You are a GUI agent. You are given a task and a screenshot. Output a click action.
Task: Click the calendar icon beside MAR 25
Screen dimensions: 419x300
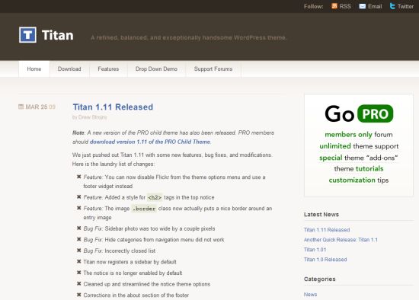tap(21, 107)
